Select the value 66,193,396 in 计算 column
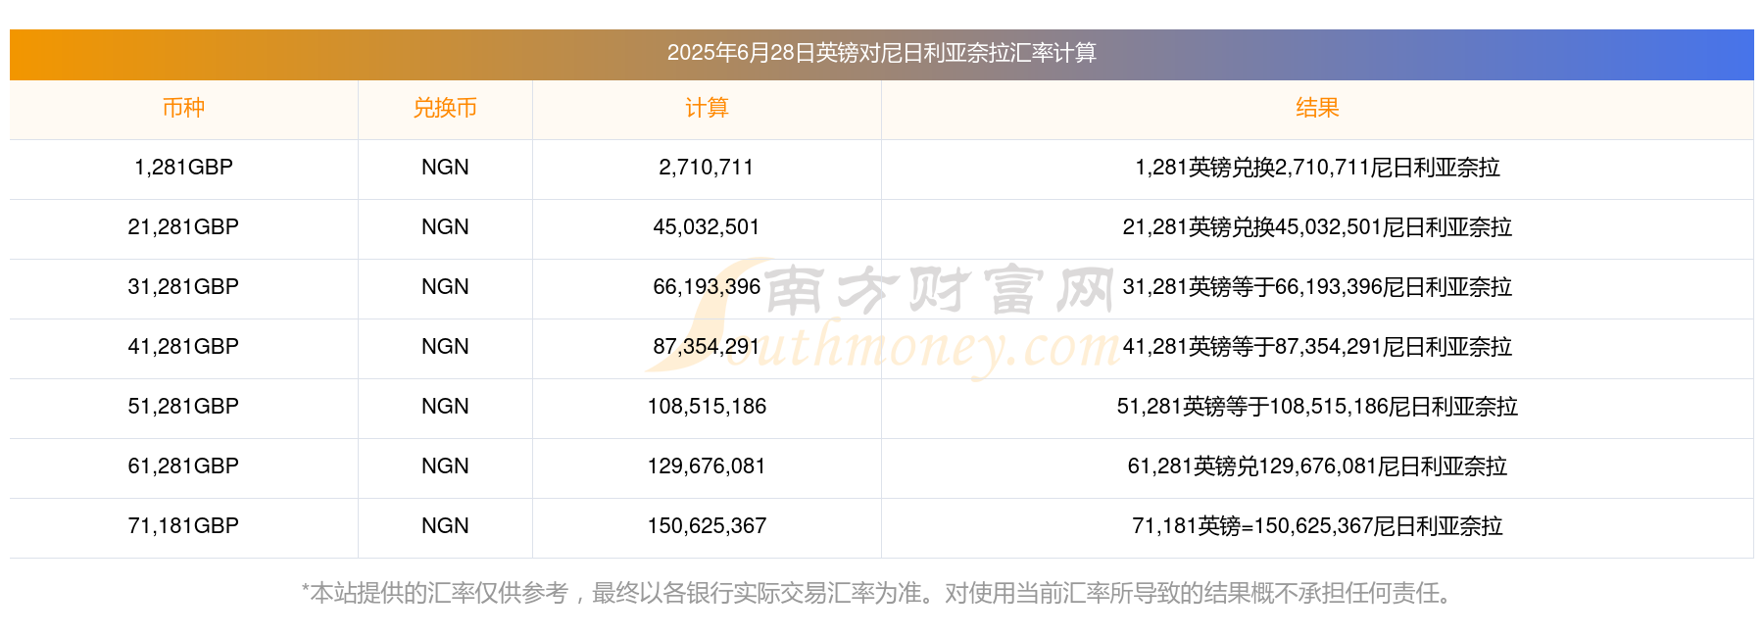 click(707, 287)
